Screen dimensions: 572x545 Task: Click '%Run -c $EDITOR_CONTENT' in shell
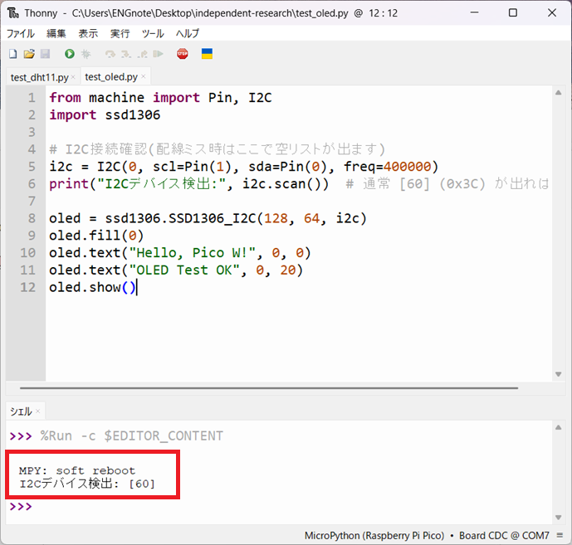click(132, 436)
